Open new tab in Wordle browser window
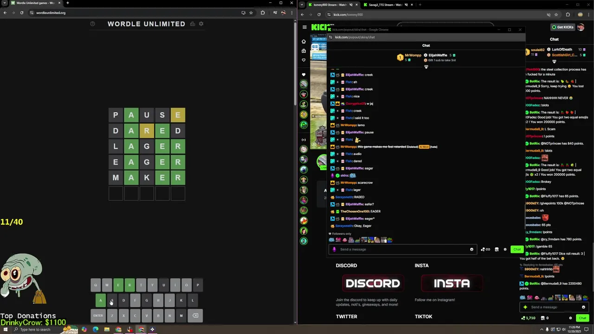Viewport: 594px width, 334px height. pyautogui.click(x=67, y=3)
